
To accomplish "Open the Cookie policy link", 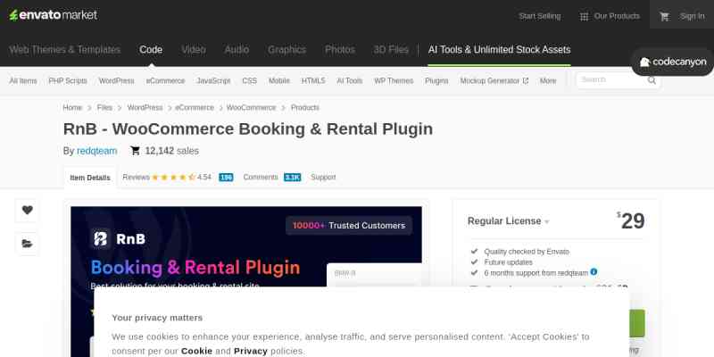I will tap(196, 351).
